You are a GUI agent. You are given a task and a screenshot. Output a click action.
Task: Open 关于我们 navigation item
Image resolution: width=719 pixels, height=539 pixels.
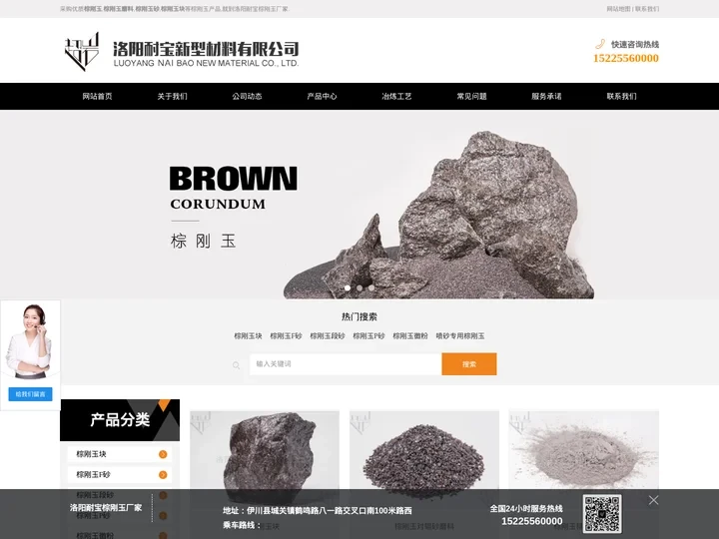(x=172, y=96)
